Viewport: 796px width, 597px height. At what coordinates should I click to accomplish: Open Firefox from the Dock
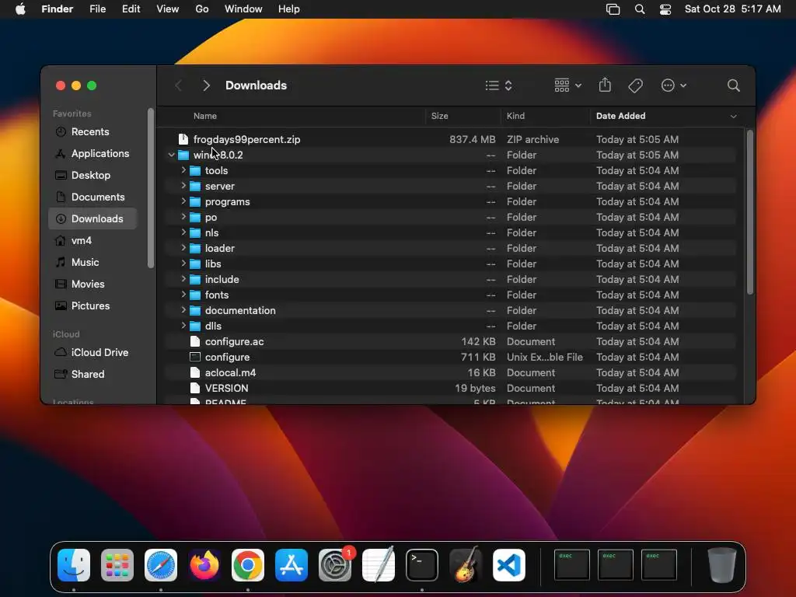pos(204,564)
